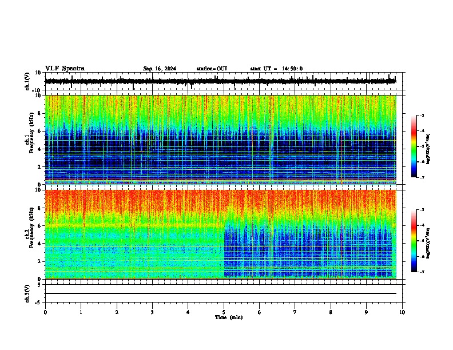Select the date label "Sep. 16, 2024"
453x350 pixels.
pos(160,69)
